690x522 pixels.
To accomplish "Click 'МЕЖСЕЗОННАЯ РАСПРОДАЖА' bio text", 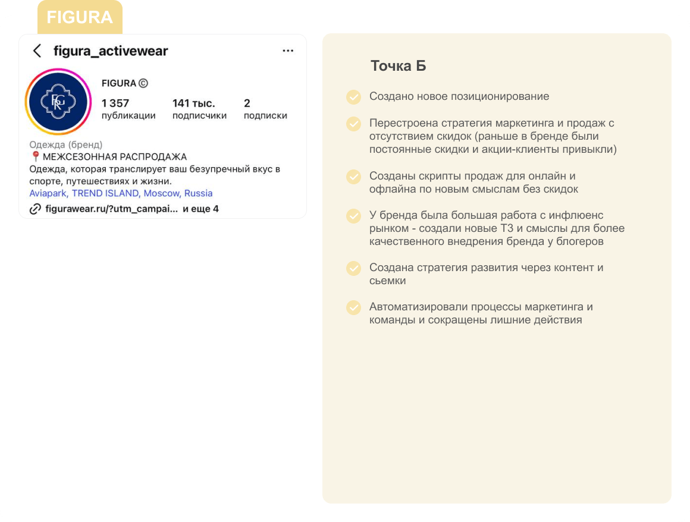I will (x=115, y=156).
